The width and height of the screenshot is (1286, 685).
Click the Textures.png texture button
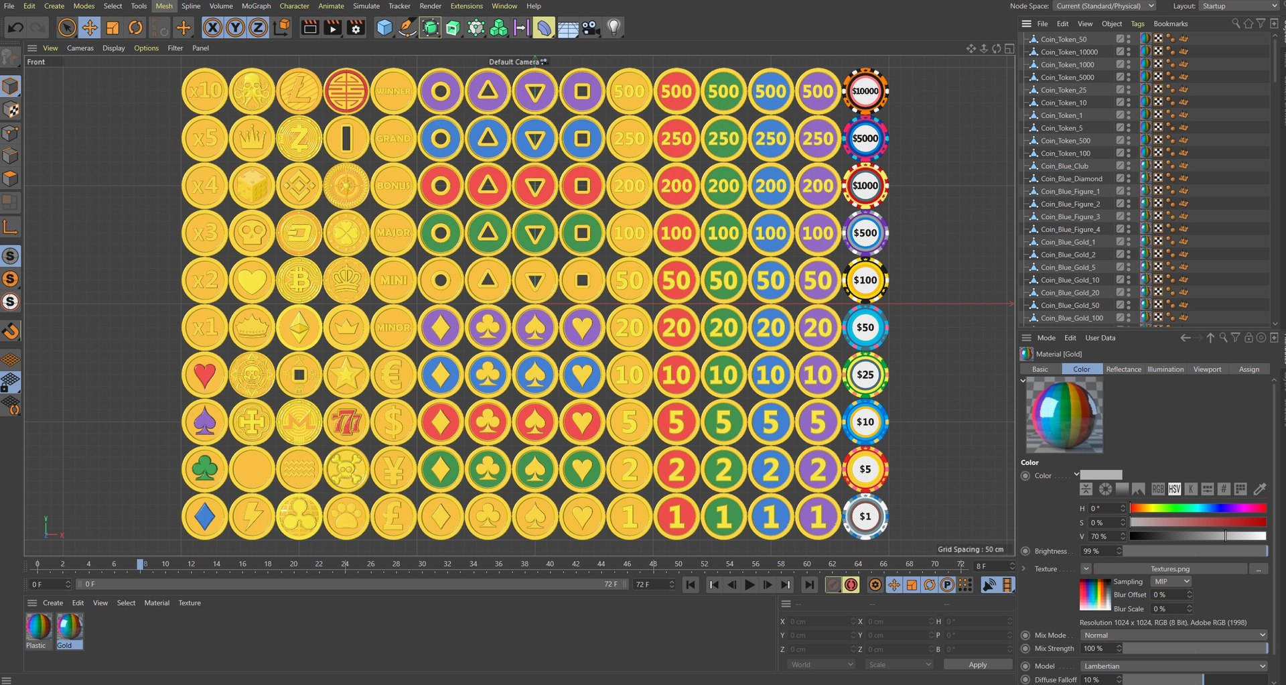1170,569
